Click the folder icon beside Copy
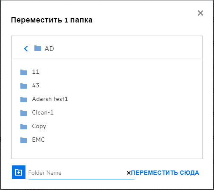This screenshot has width=214, height=190. [24, 126]
